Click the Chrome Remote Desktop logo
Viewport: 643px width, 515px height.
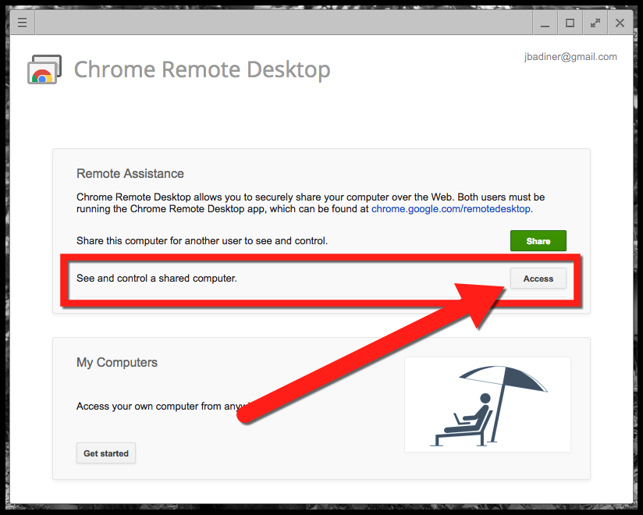click(x=44, y=69)
